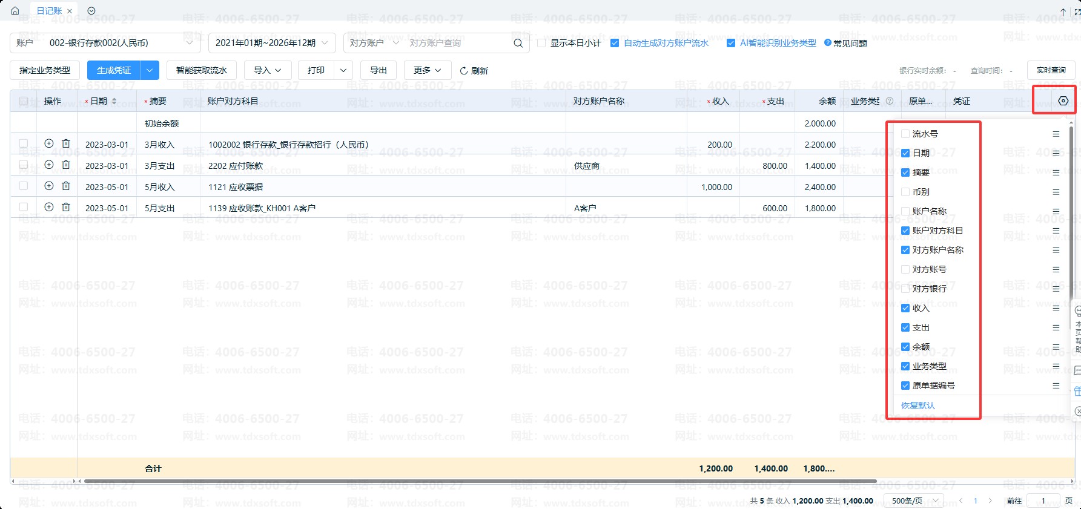Enable the 显示本日小计 checkbox
Screen dimensions: 1081x509
(542, 43)
